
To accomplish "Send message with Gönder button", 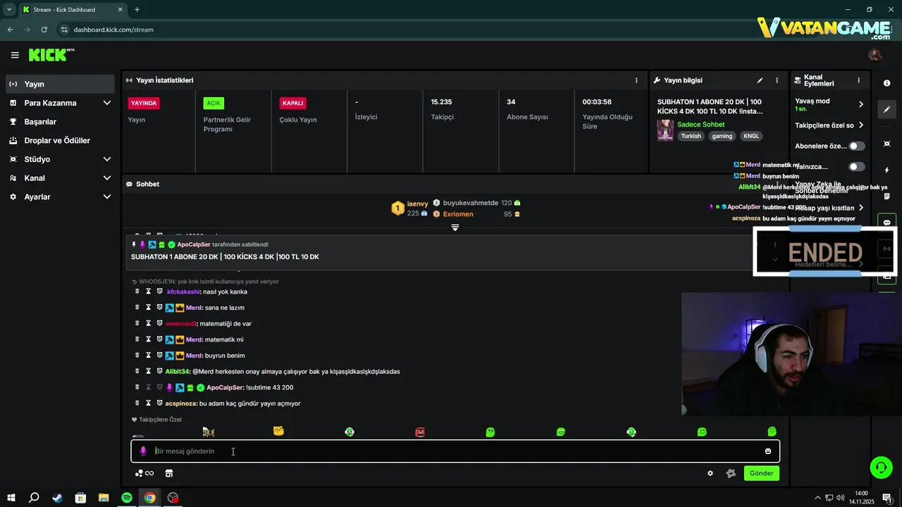I will (x=761, y=473).
